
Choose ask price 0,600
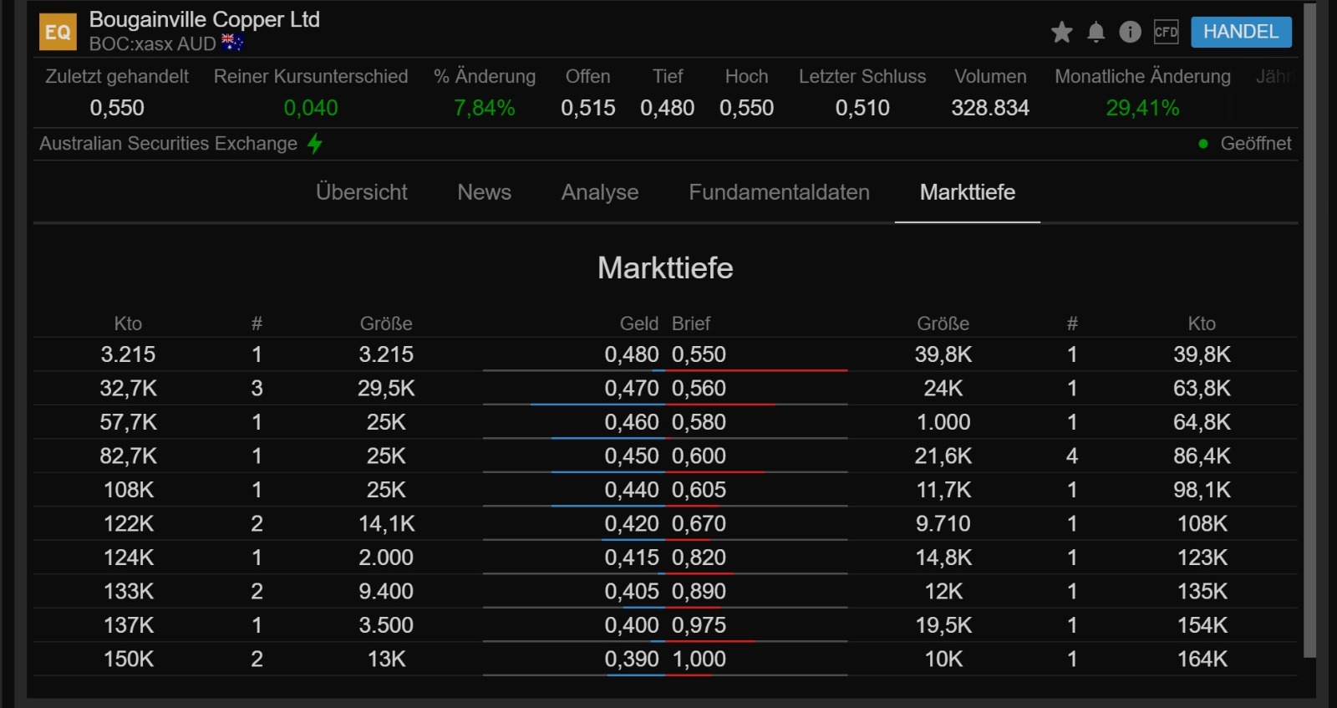699,456
